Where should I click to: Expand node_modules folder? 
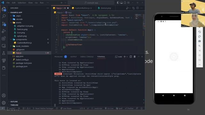tap(11, 46)
